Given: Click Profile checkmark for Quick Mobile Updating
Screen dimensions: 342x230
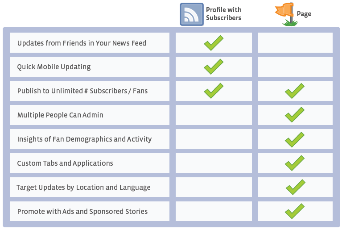Looking at the screenshot, I should [214, 67].
